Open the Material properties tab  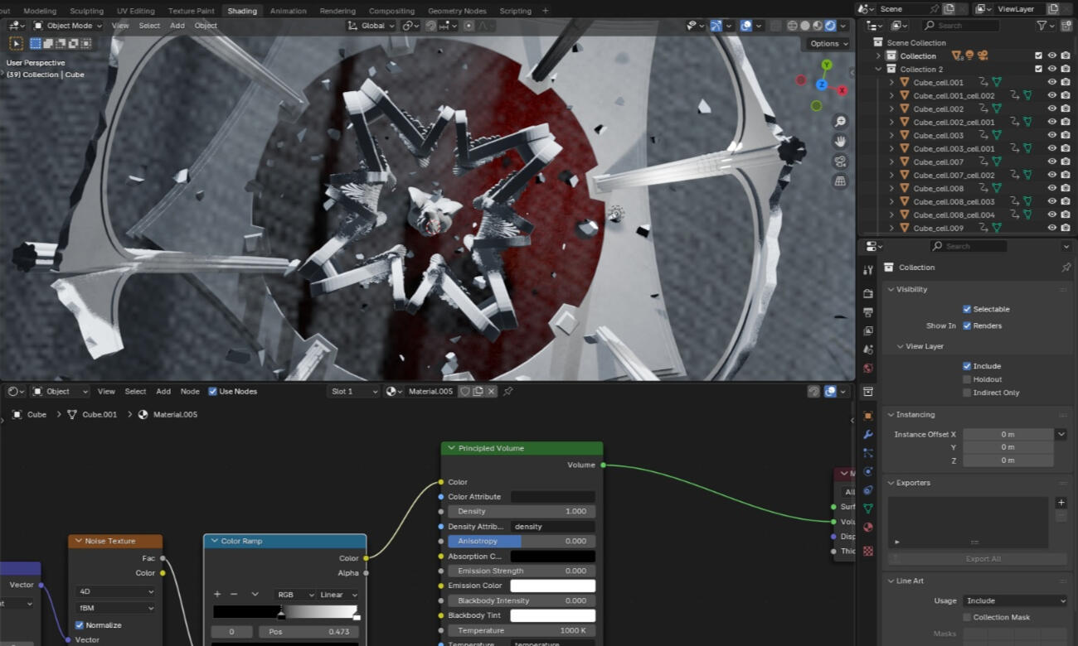[x=868, y=527]
